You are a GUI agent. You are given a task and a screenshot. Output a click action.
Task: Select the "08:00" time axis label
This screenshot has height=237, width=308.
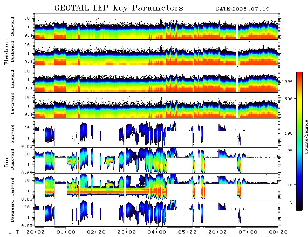[278, 232]
